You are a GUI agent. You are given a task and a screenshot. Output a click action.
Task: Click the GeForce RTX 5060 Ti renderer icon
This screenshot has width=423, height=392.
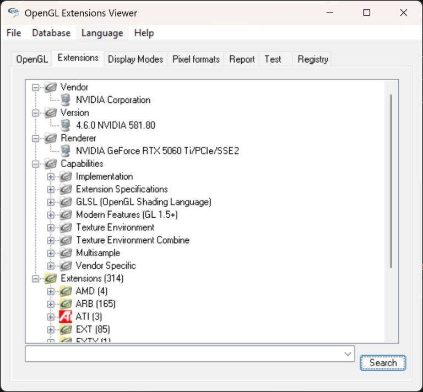(66, 151)
